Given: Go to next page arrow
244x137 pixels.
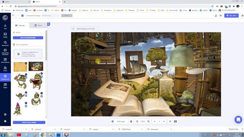Looking at the screenshot, I should [164, 121].
